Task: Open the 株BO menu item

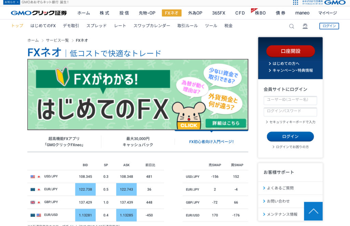Action: (x=260, y=13)
